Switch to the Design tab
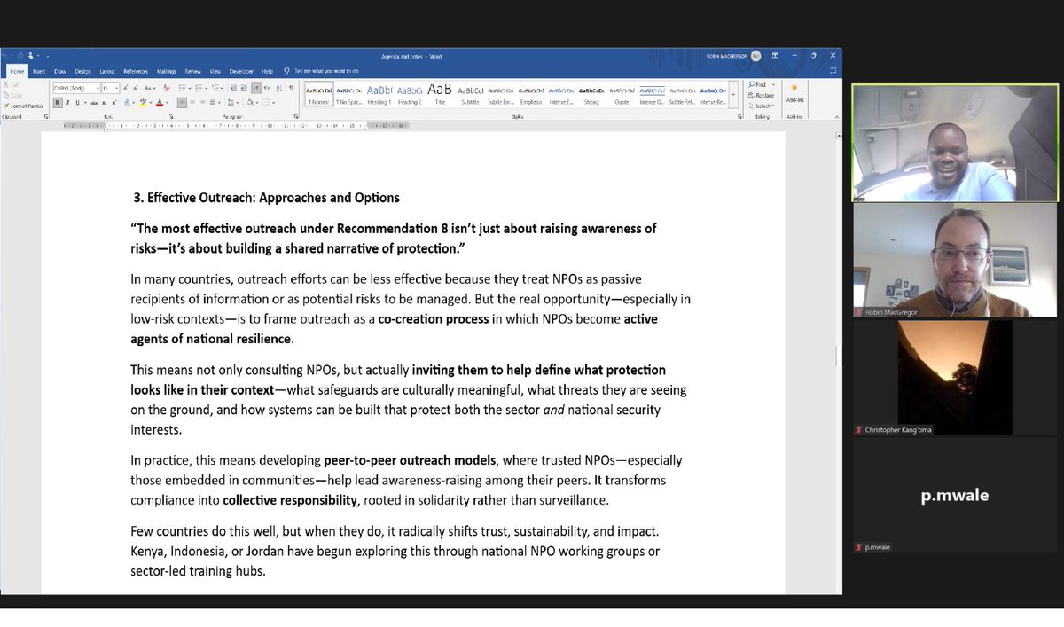Screen dimensions: 1064x627 [82, 71]
